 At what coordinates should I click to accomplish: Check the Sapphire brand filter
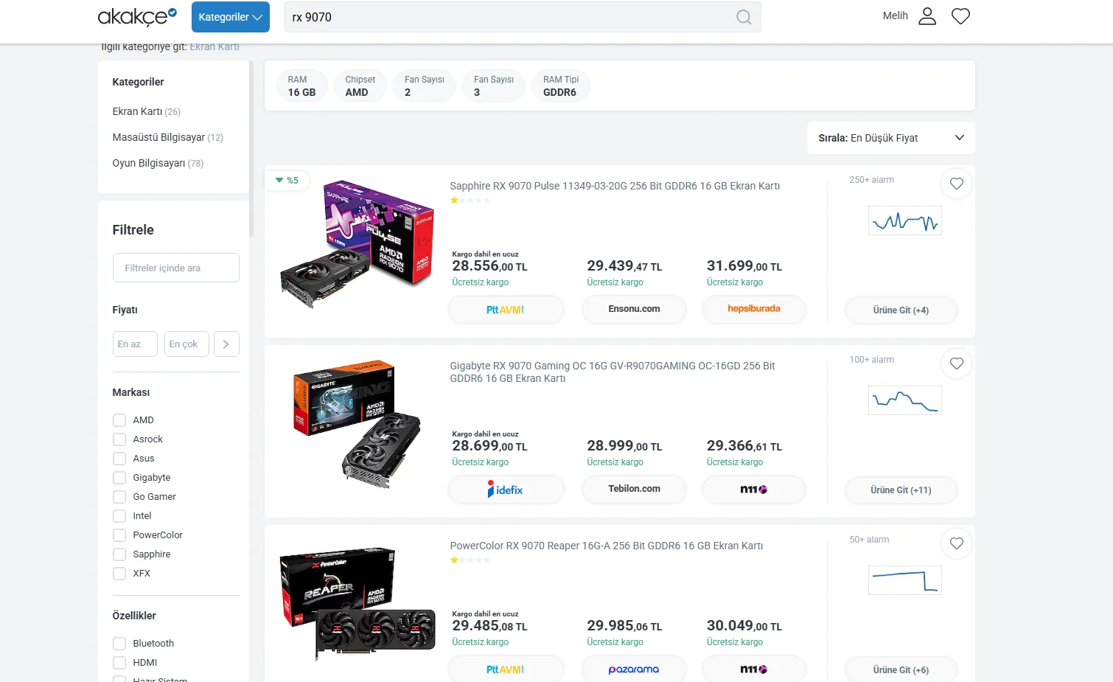point(119,554)
